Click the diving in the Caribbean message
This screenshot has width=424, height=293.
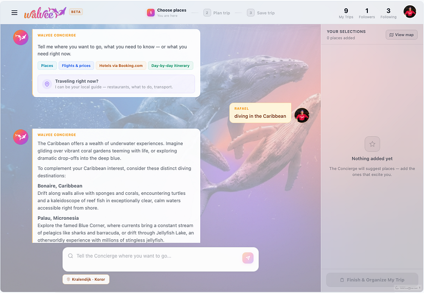tap(260, 113)
